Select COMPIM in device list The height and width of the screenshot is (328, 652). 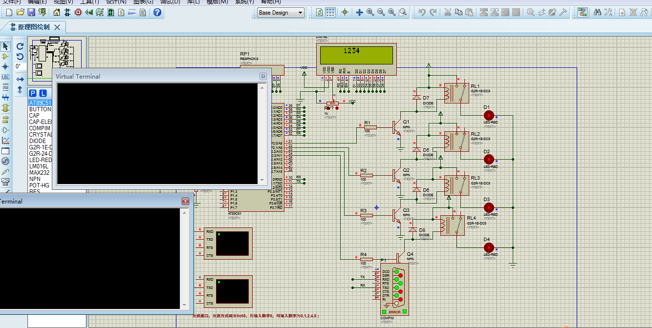tap(40, 128)
